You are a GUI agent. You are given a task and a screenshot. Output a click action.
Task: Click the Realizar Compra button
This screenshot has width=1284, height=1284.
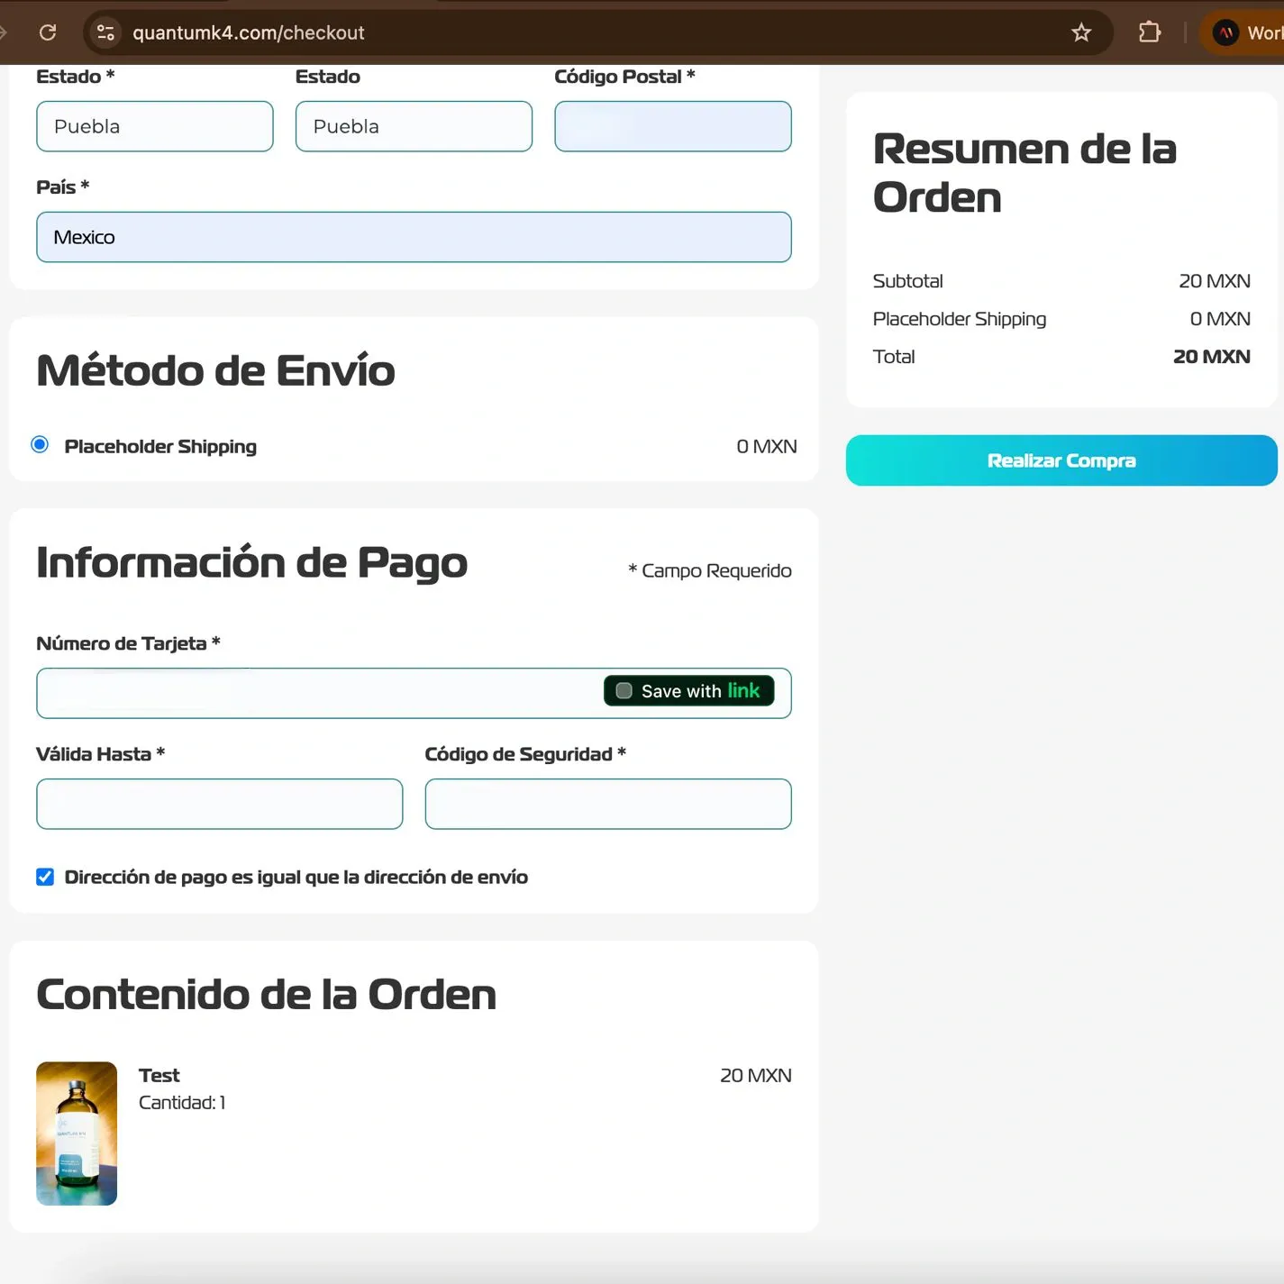coord(1061,460)
